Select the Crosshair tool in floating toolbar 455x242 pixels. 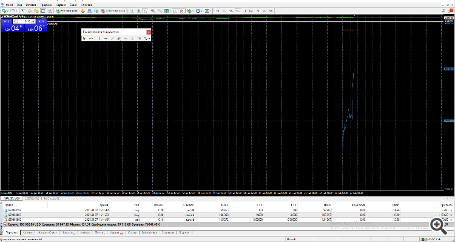click(x=91, y=38)
